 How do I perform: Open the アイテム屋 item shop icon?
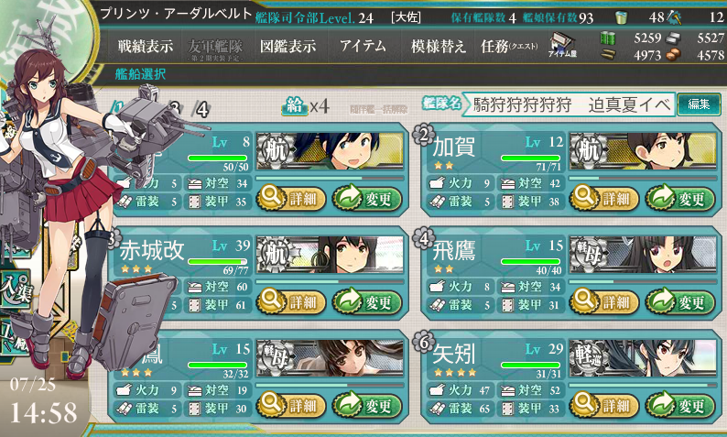(562, 45)
